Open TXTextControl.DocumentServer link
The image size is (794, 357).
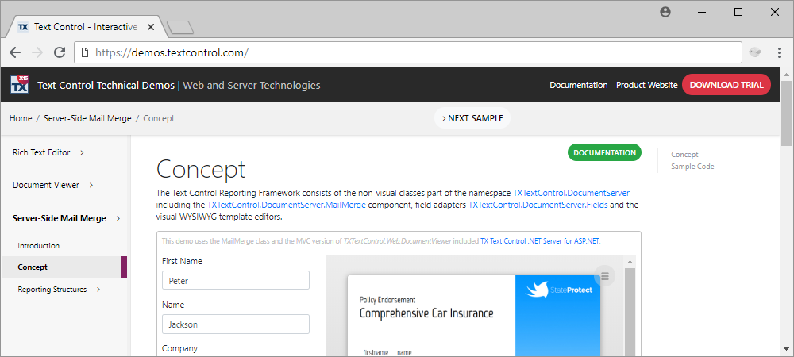coord(571,193)
